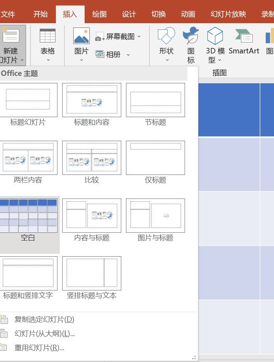Click the 表格 table grid icon
The image size is (274, 362).
pos(48,35)
